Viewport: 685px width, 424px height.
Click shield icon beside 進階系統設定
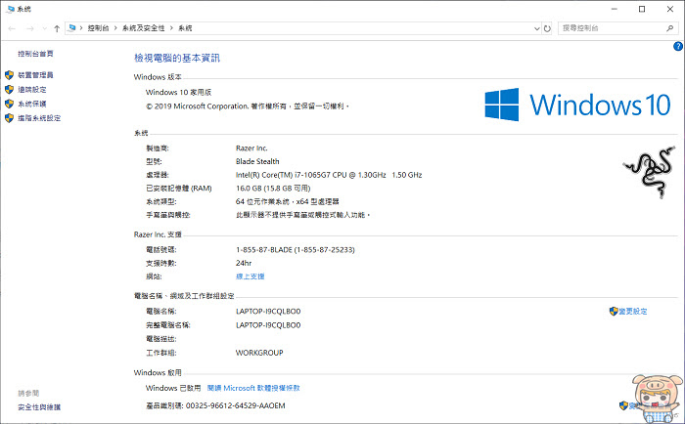click(x=9, y=118)
